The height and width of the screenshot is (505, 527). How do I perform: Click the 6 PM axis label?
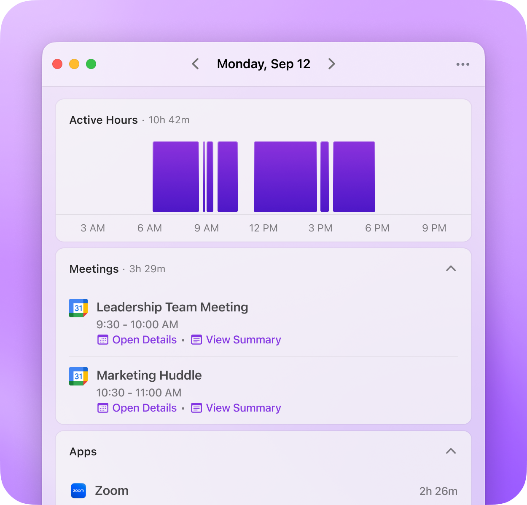click(x=377, y=228)
